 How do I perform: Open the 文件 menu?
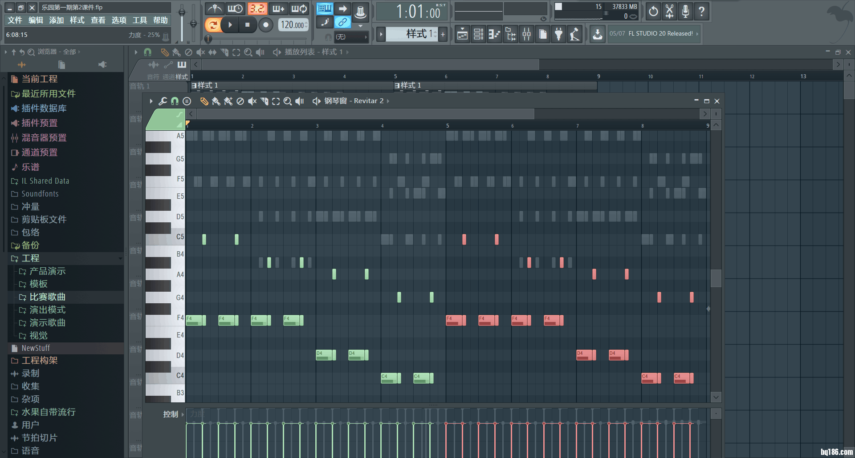(x=14, y=20)
